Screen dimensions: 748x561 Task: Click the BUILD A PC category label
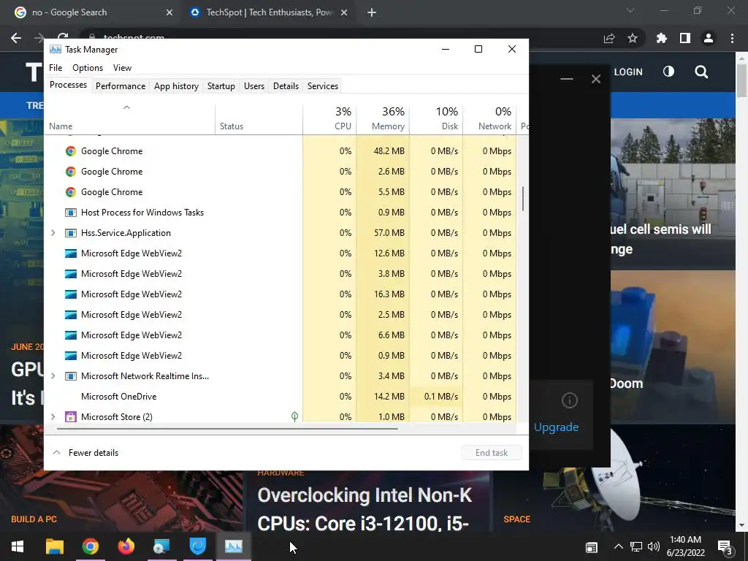[x=34, y=519]
